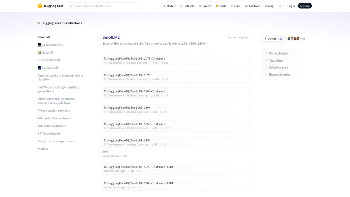Expand the more options hamburger menu
350x197 pixels.
[279, 6]
